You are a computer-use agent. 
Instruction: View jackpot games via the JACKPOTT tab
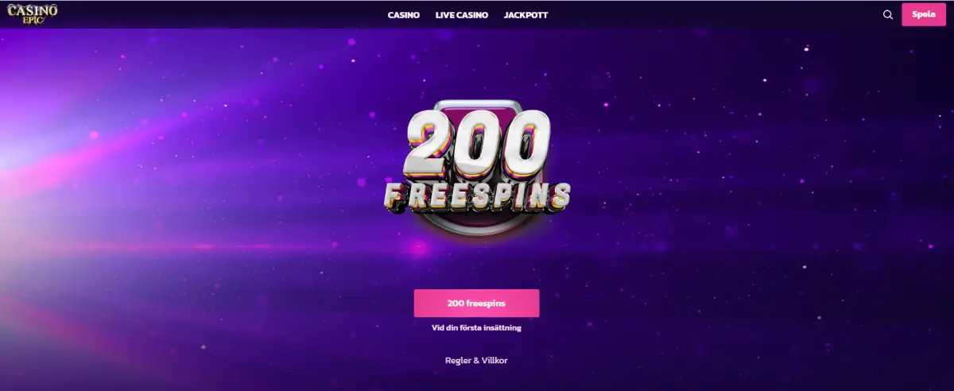click(525, 15)
